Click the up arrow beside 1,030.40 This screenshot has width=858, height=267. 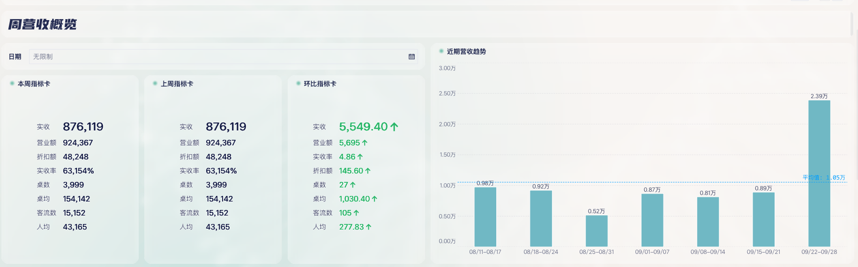(x=374, y=199)
